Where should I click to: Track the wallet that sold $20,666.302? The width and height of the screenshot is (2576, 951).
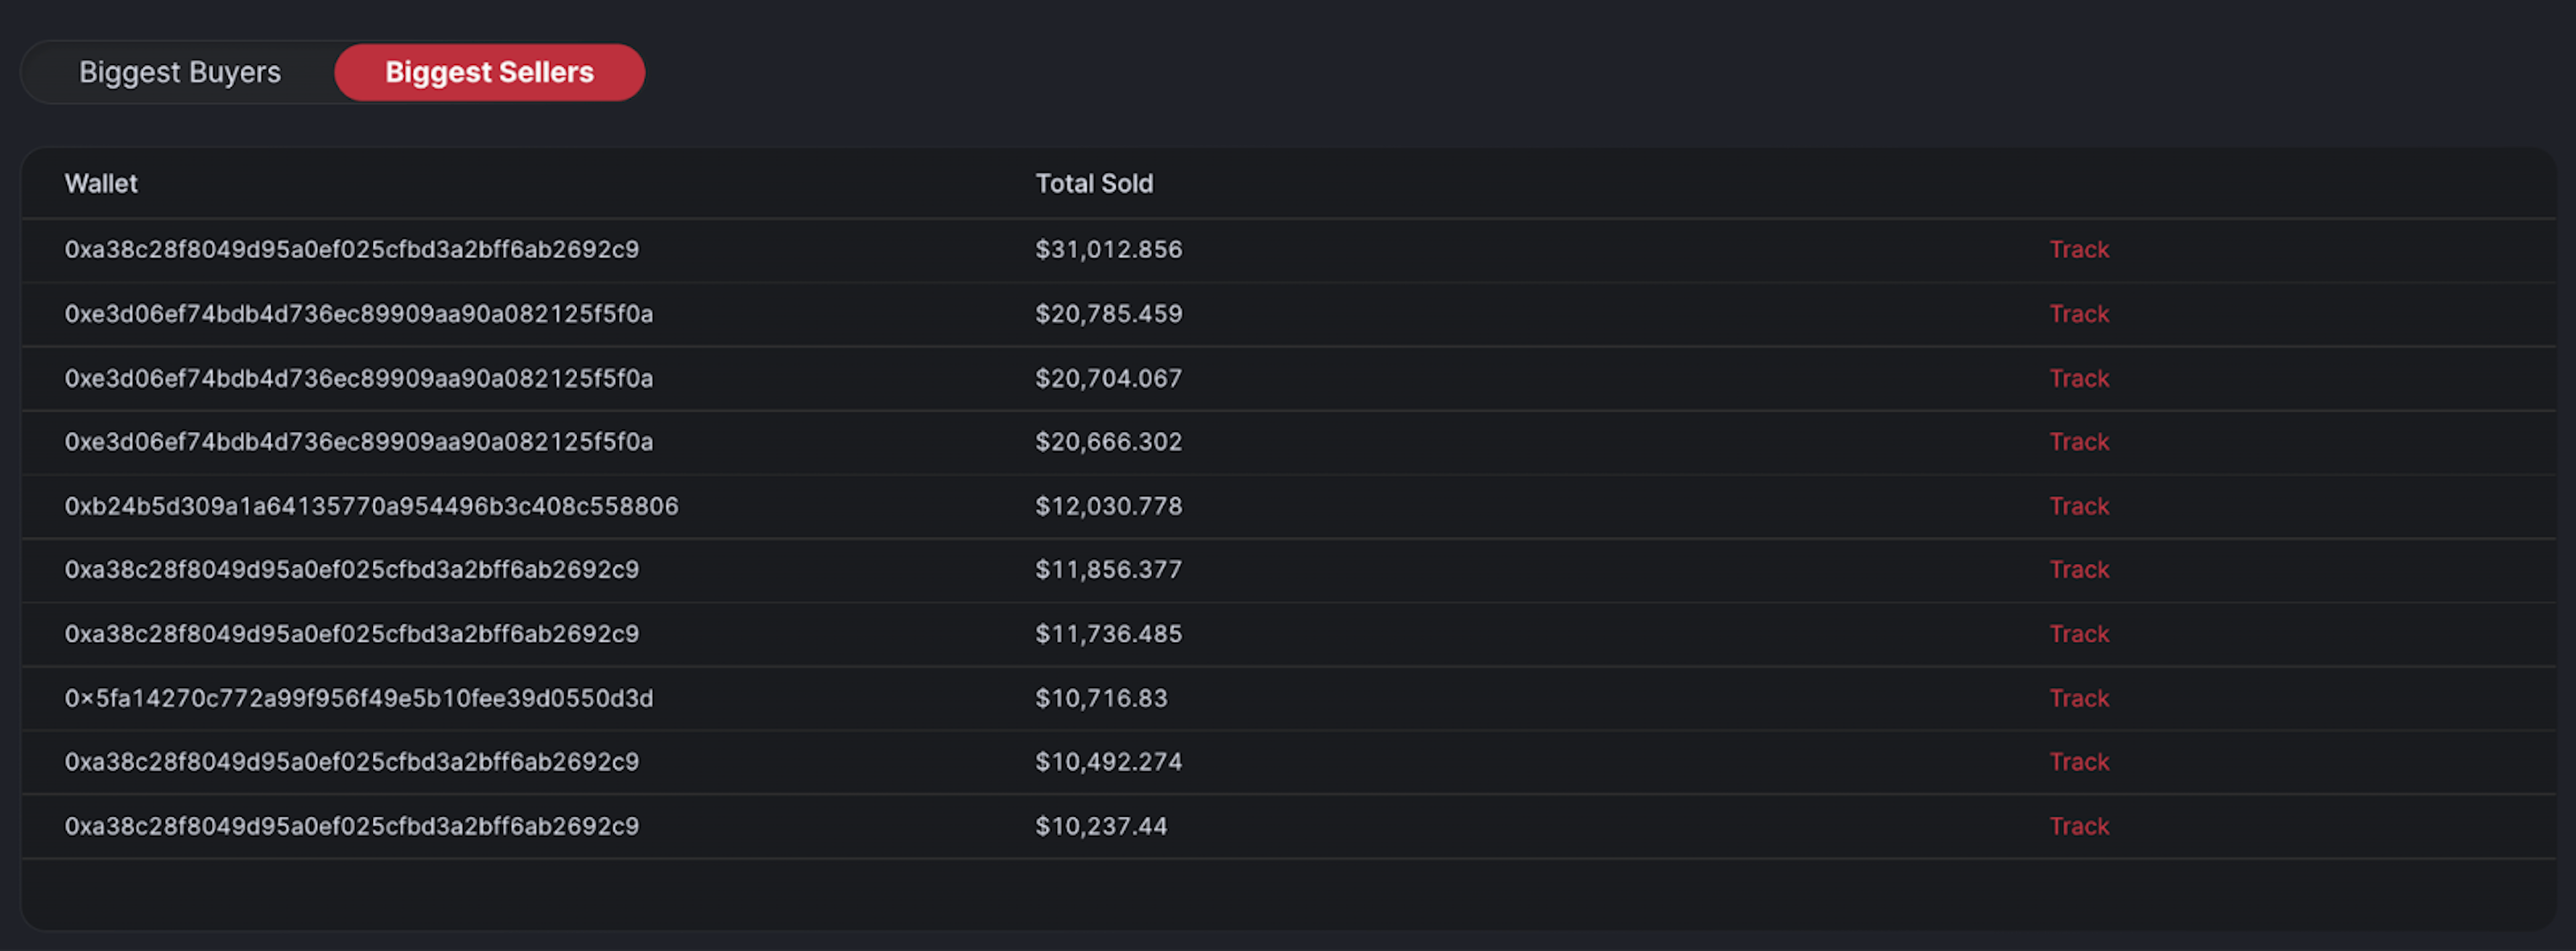tap(2079, 442)
